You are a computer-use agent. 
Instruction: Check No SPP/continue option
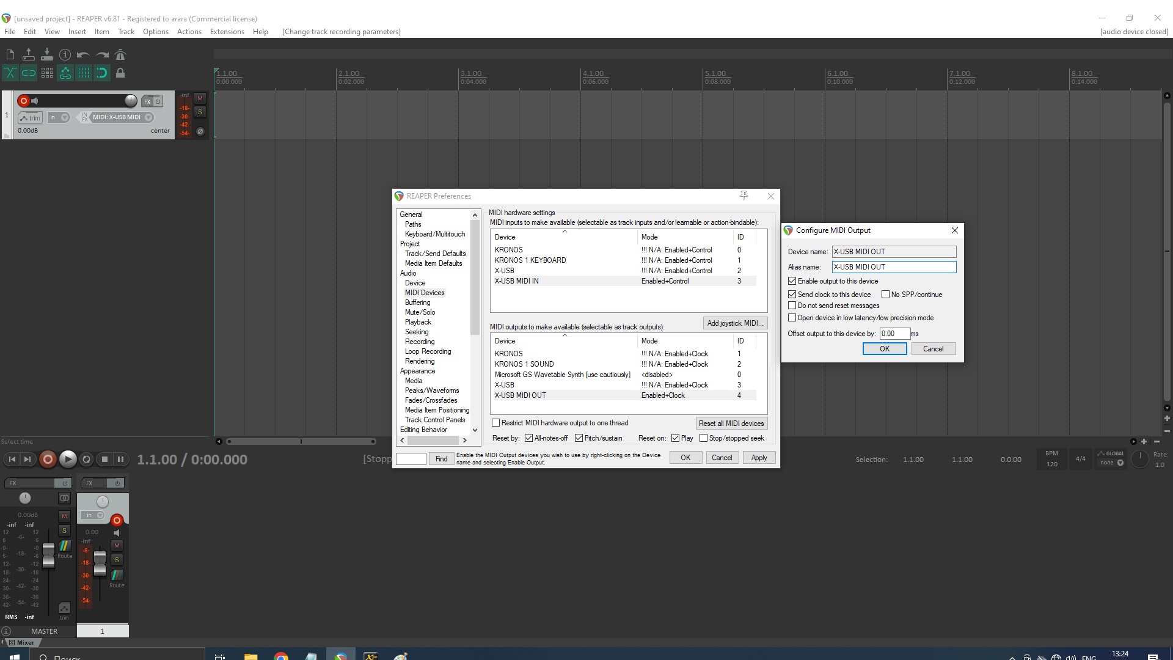point(885,295)
